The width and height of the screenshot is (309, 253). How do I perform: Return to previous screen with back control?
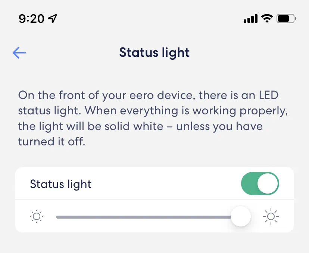pyautogui.click(x=19, y=52)
